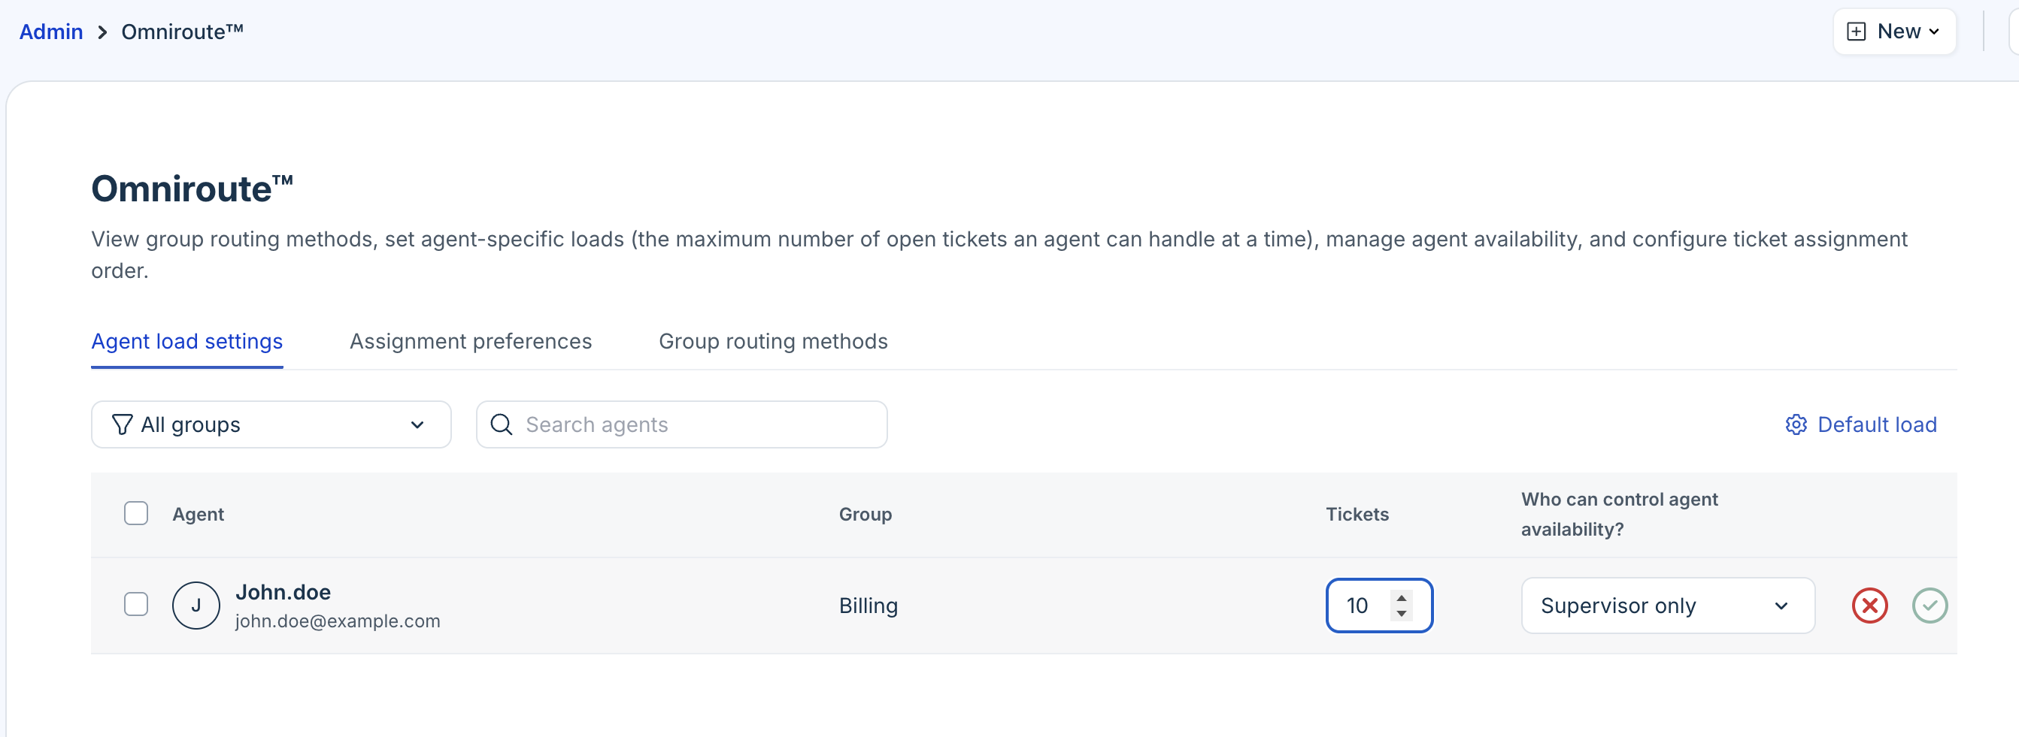Open the All groups filter dropdown
Image resolution: width=2019 pixels, height=737 pixels.
[x=271, y=424]
